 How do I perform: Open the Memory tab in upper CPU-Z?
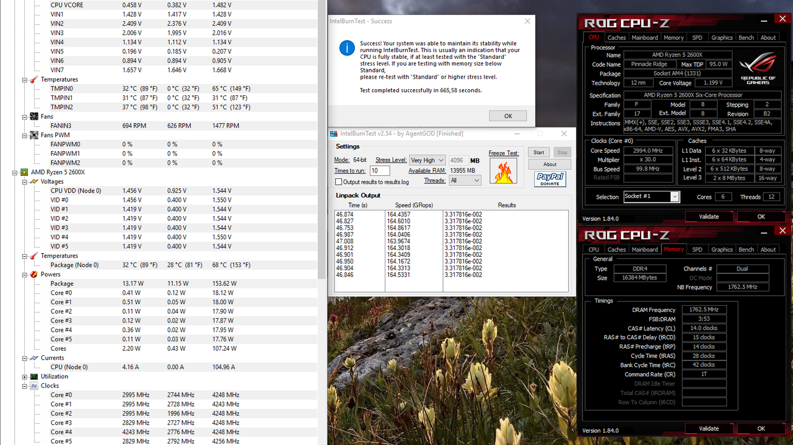(x=673, y=38)
